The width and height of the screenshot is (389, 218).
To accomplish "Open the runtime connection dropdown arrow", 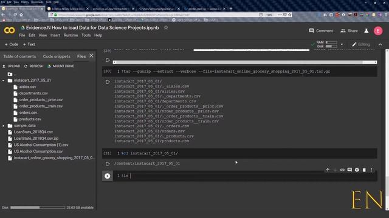I will 342,44.
